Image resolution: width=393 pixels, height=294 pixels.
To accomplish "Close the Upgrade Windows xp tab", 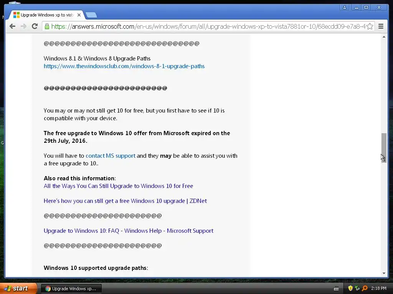I will tap(79, 15).
